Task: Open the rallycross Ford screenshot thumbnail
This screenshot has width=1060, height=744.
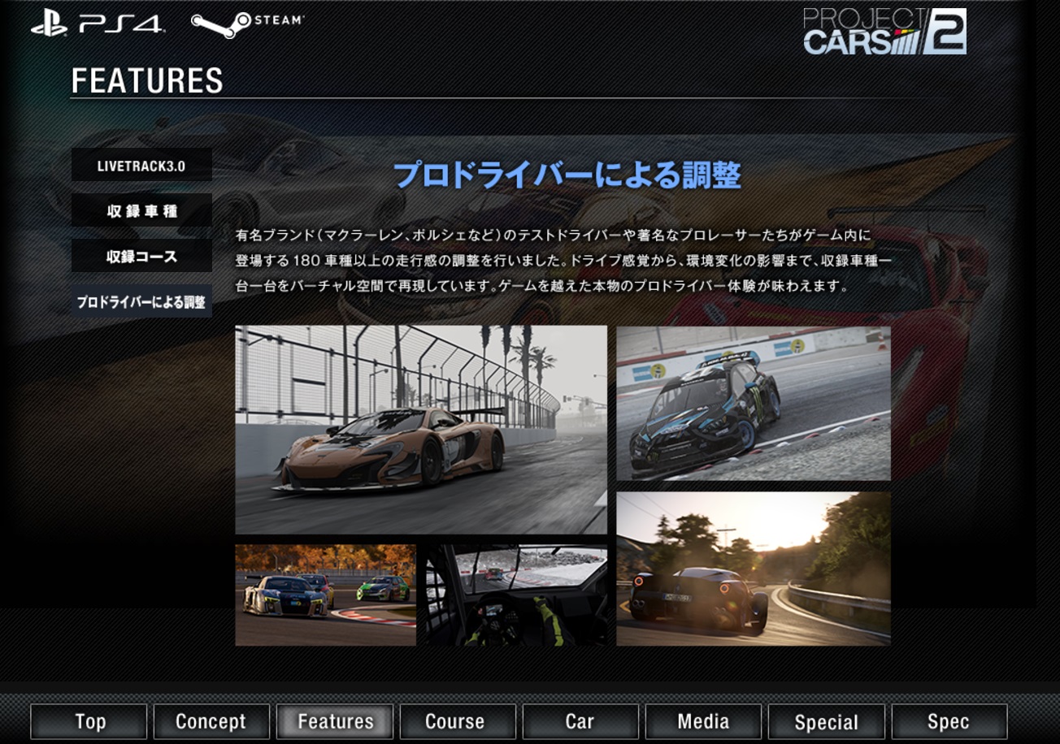Action: click(x=754, y=404)
